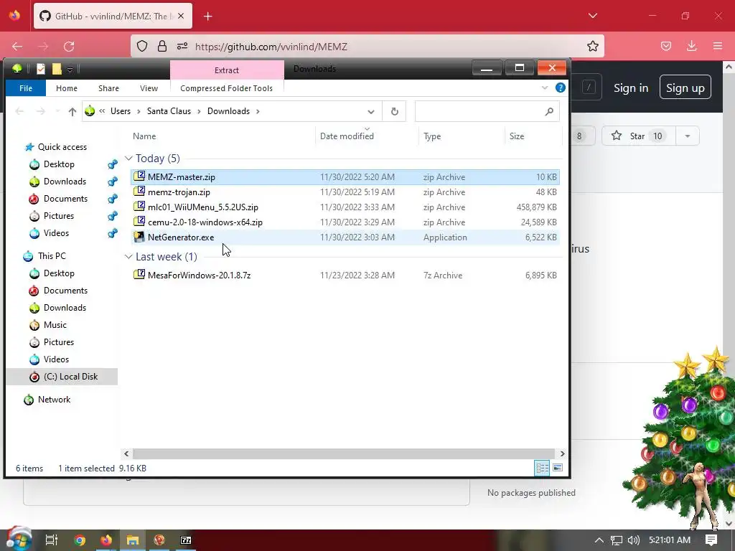
Task: Open the address bar history dropdown
Action: pos(371,111)
